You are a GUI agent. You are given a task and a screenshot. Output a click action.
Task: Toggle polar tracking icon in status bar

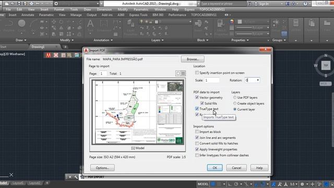(x=236, y=184)
